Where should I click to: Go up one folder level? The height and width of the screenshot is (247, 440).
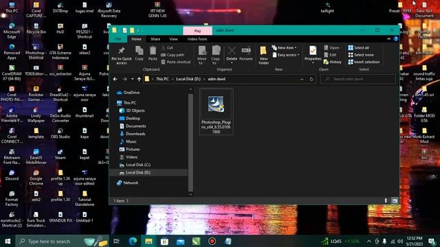click(x=139, y=80)
